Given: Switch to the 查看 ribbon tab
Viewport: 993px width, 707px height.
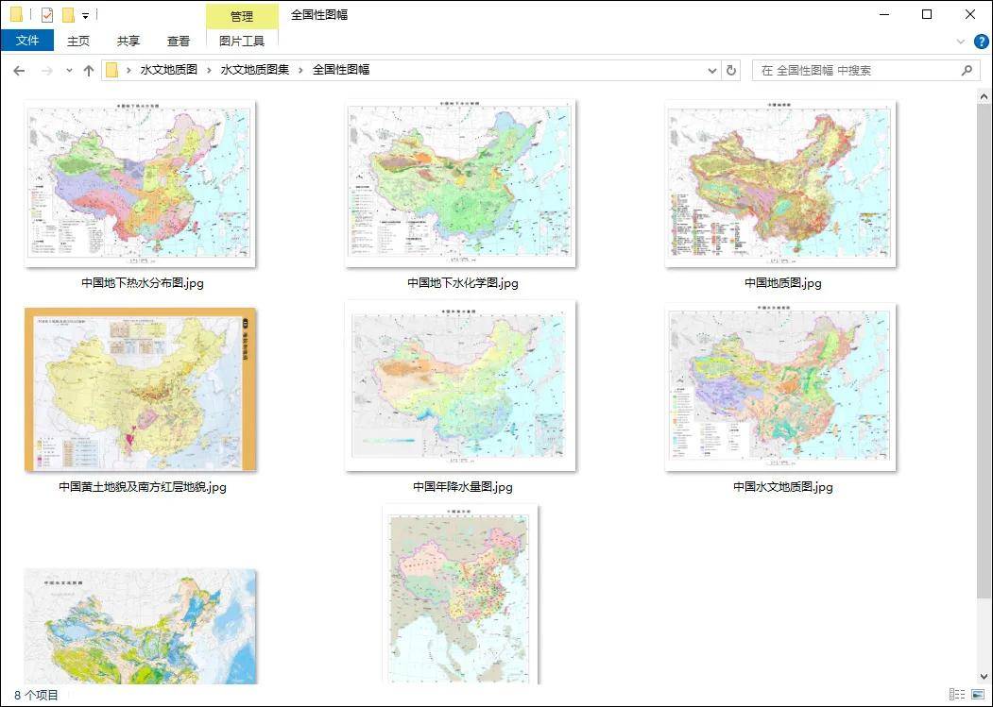Looking at the screenshot, I should [179, 41].
